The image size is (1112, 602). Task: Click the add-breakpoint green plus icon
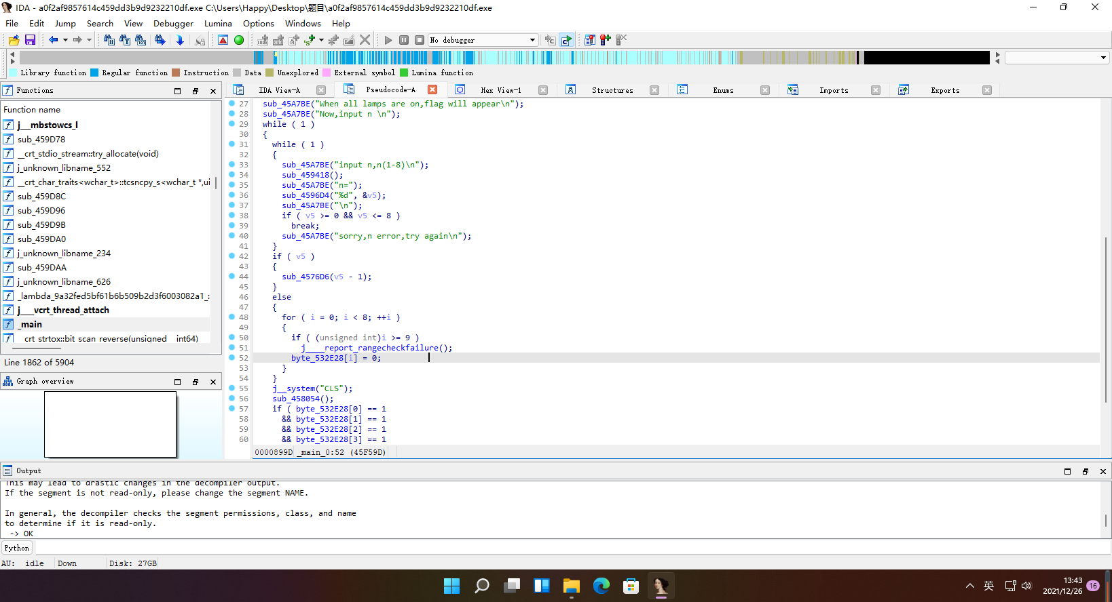[x=606, y=40]
